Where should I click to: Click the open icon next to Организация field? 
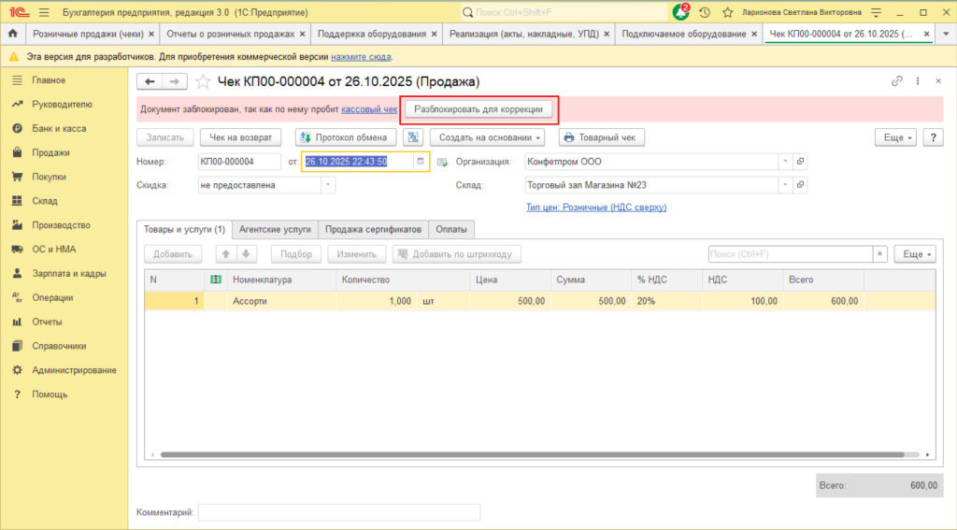pos(800,162)
